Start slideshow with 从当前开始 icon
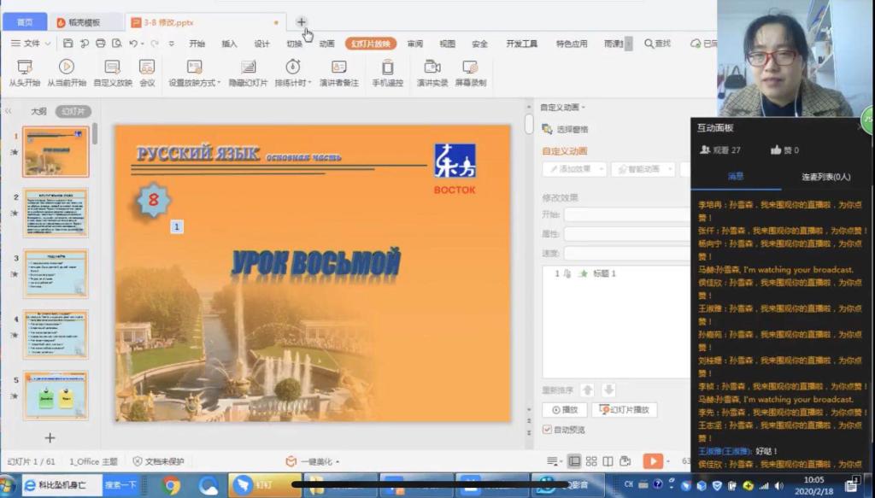875x498 pixels. 67,67
